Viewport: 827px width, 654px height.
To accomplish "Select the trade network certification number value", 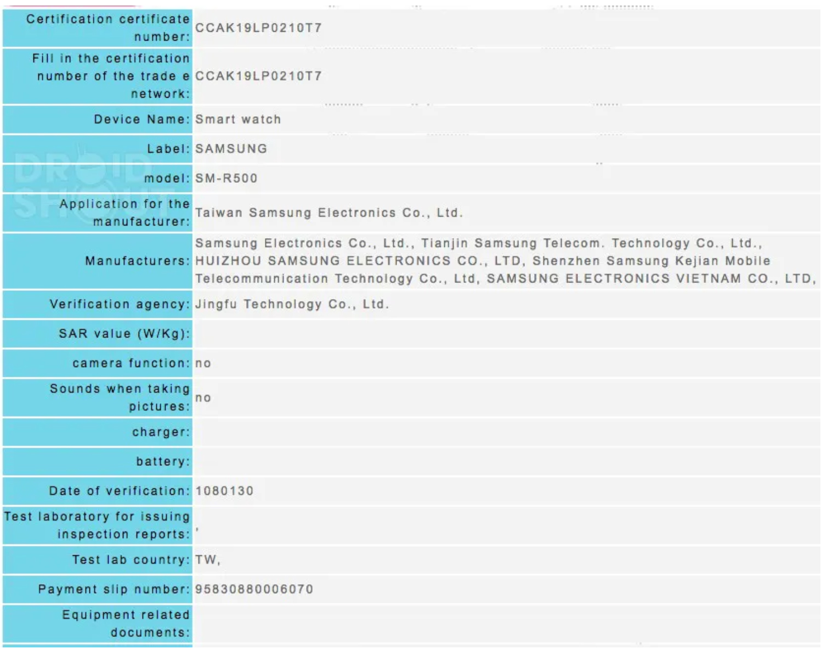I will coord(258,76).
